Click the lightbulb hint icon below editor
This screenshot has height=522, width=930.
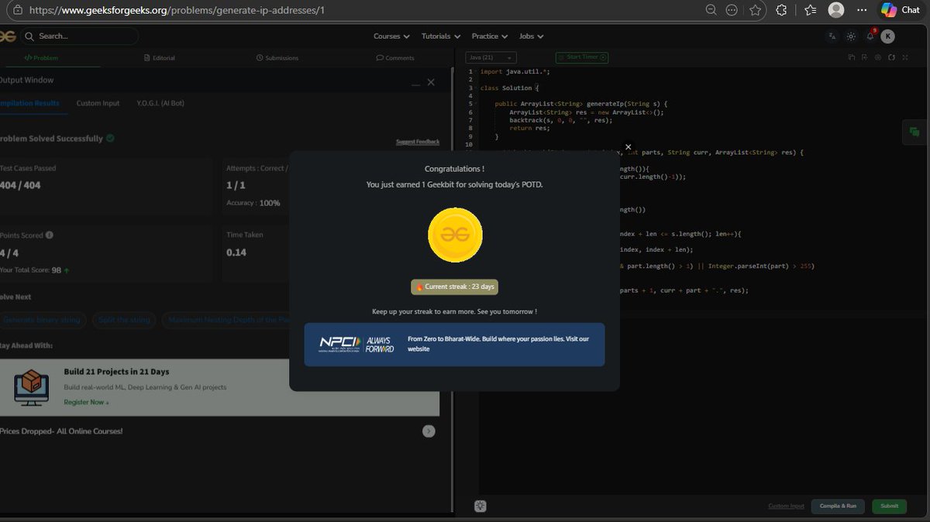[480, 506]
